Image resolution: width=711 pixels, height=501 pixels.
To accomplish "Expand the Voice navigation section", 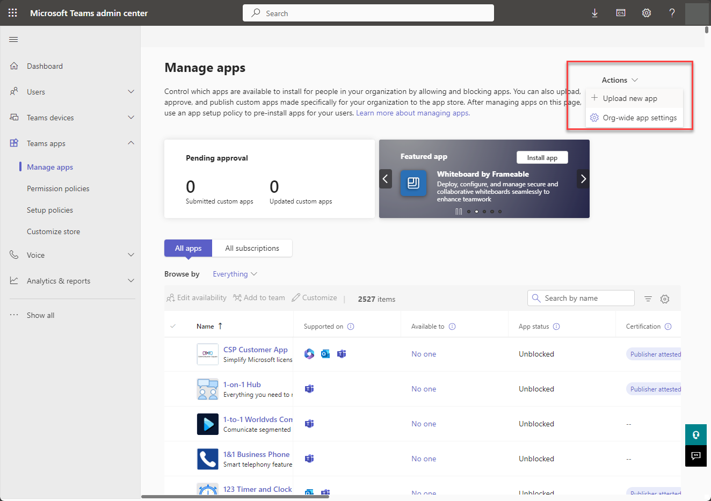I will [131, 255].
